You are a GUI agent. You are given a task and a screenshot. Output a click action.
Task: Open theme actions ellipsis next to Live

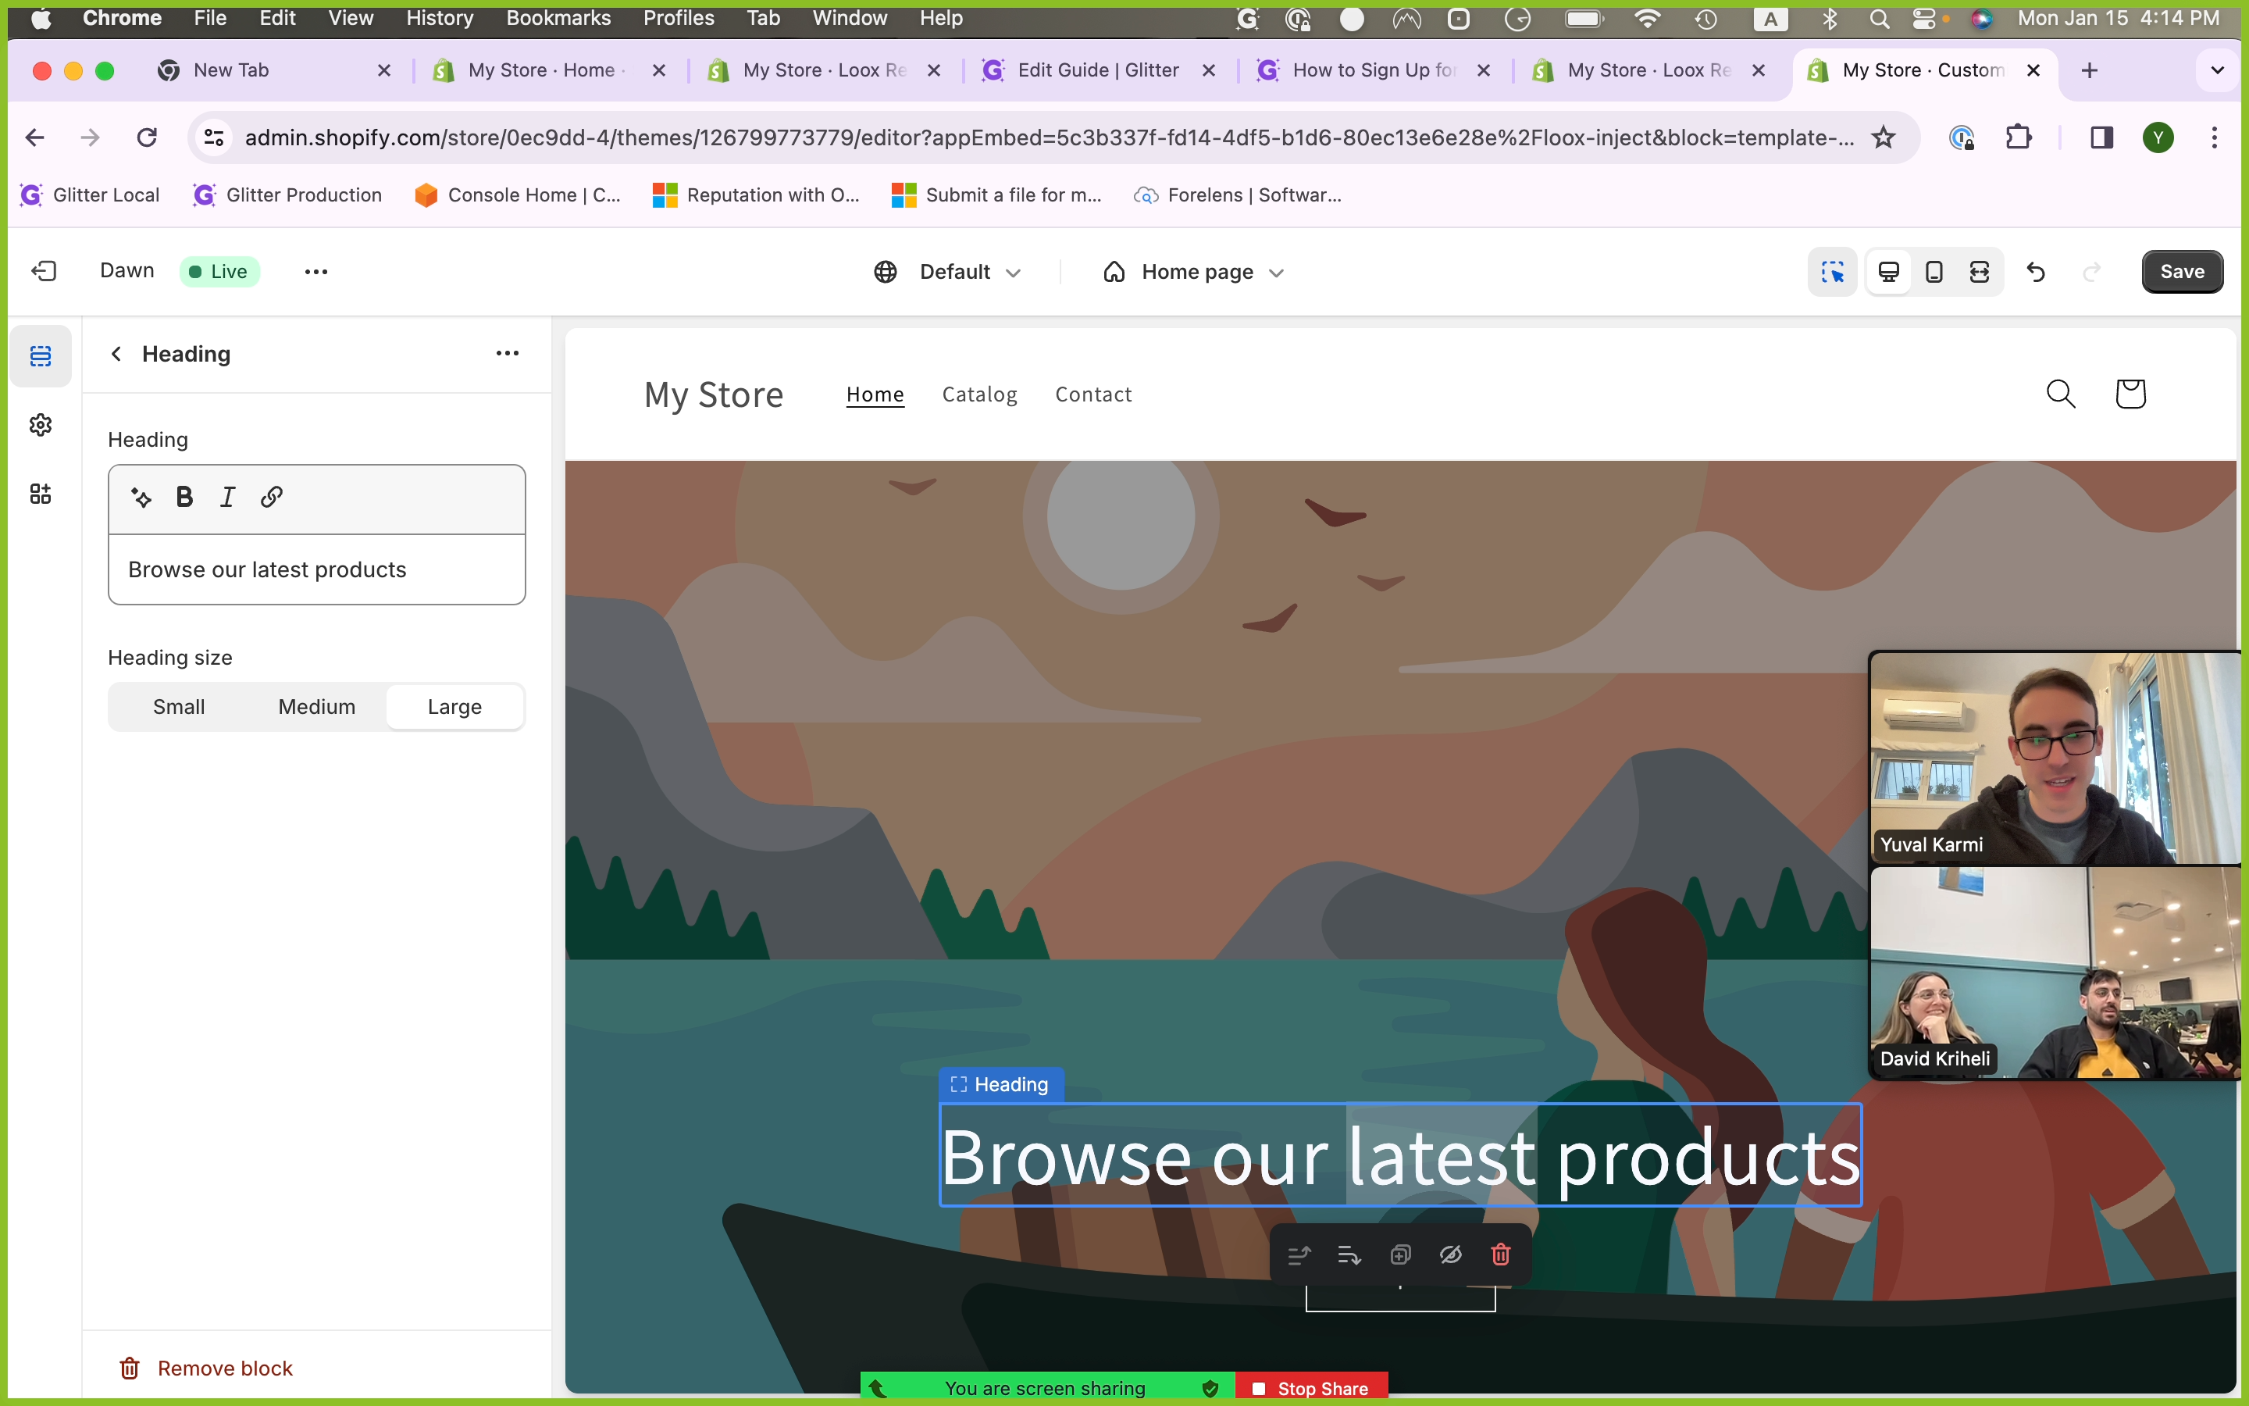point(316,272)
